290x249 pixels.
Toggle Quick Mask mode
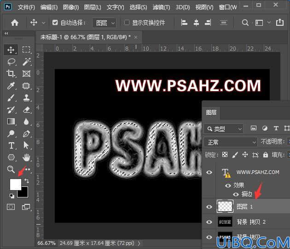point(11,207)
